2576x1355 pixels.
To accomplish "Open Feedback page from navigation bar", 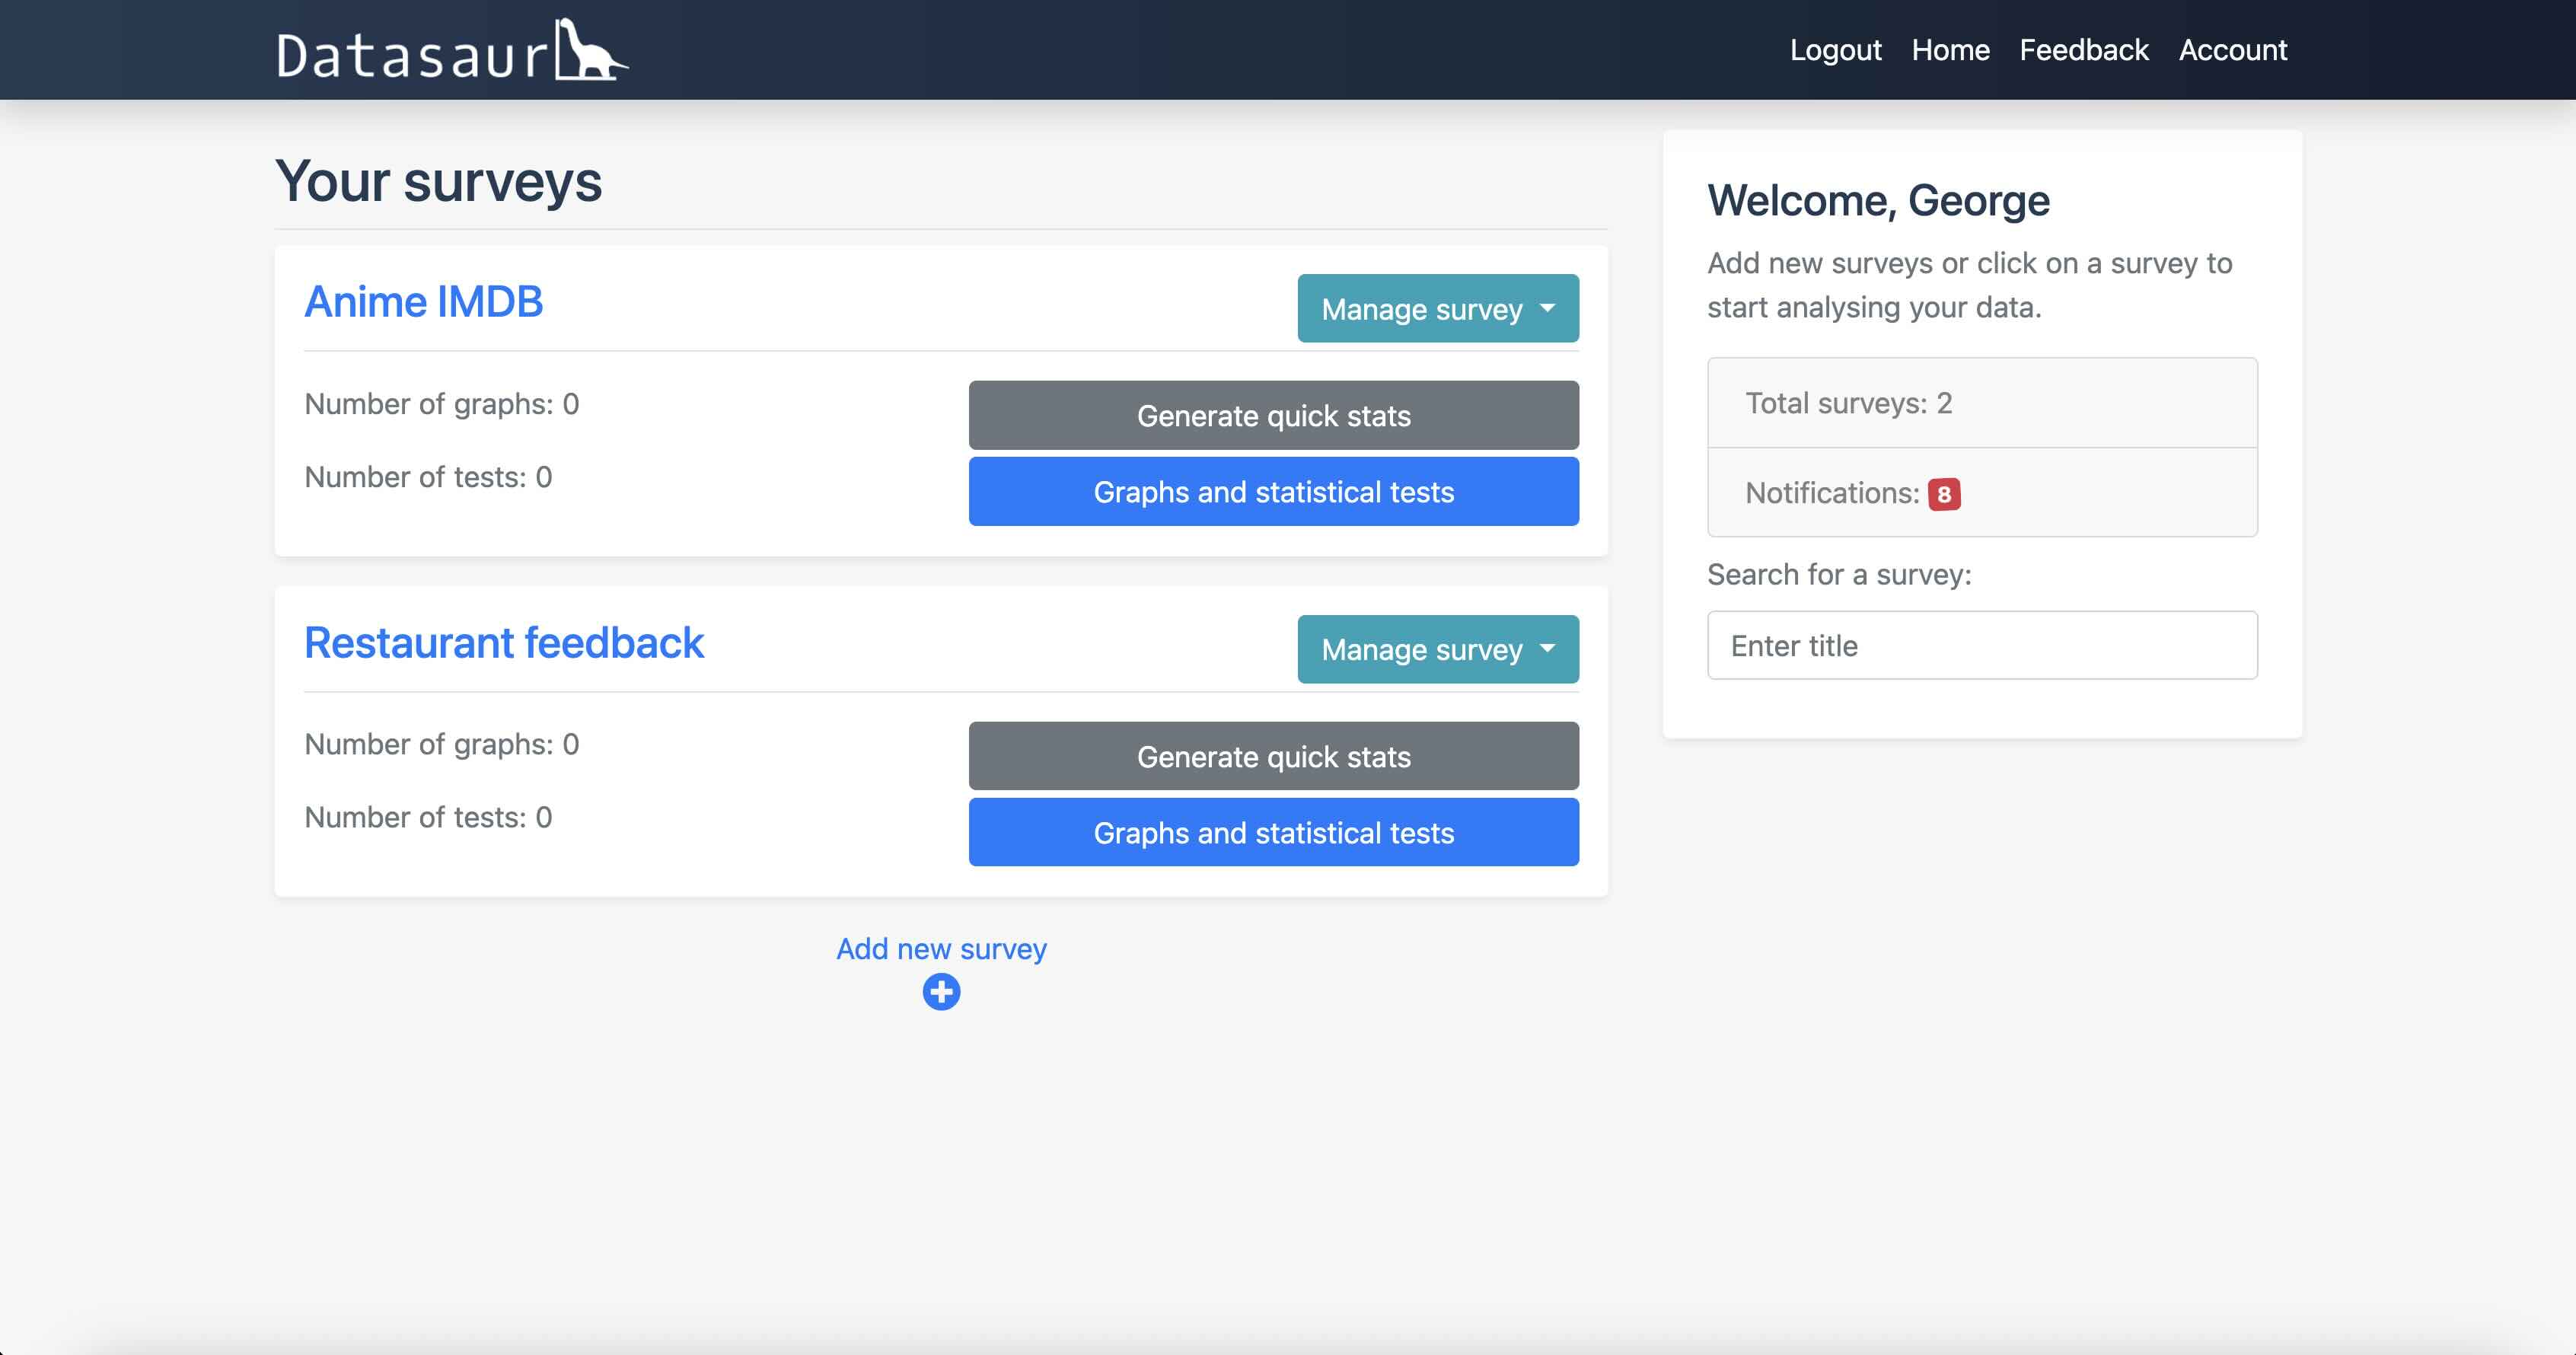I will pyautogui.click(x=2083, y=50).
